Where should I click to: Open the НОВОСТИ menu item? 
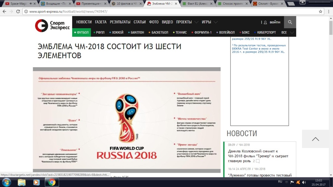point(84,22)
